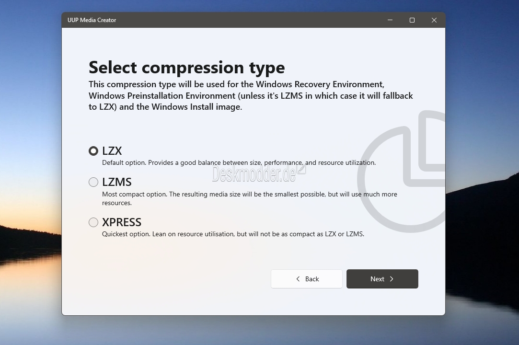Screen dimensions: 519x345
Task: Click the LZMS 'Most compact option' description
Action: (250, 198)
